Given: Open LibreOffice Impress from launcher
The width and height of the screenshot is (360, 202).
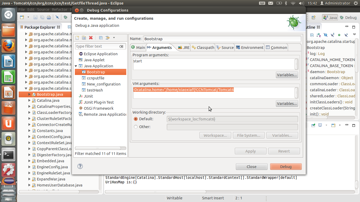Looking at the screenshot, I should coord(8,93).
